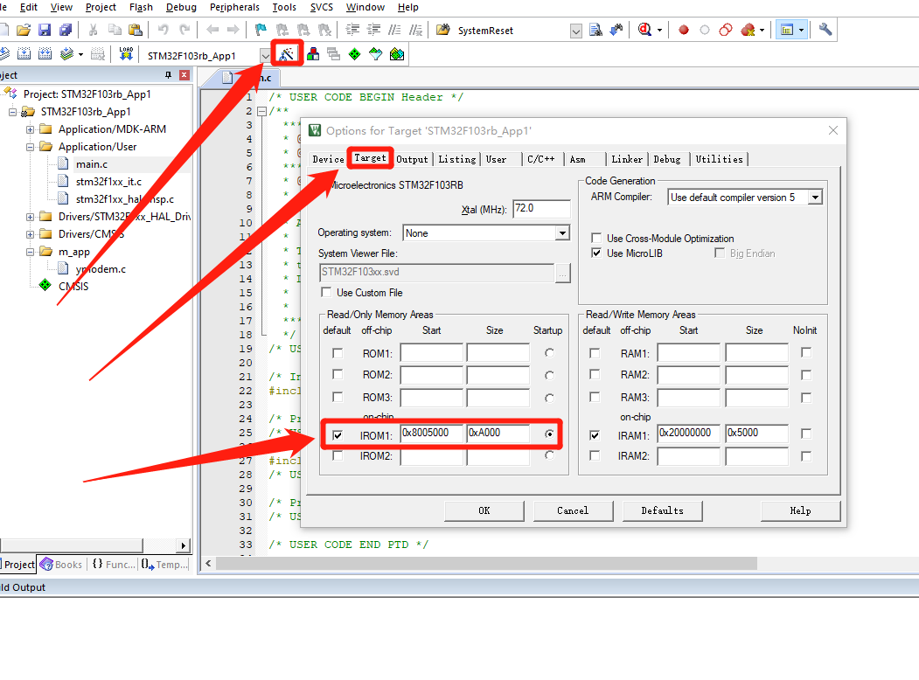
Task: Click IROM1 Start address field
Action: click(431, 433)
